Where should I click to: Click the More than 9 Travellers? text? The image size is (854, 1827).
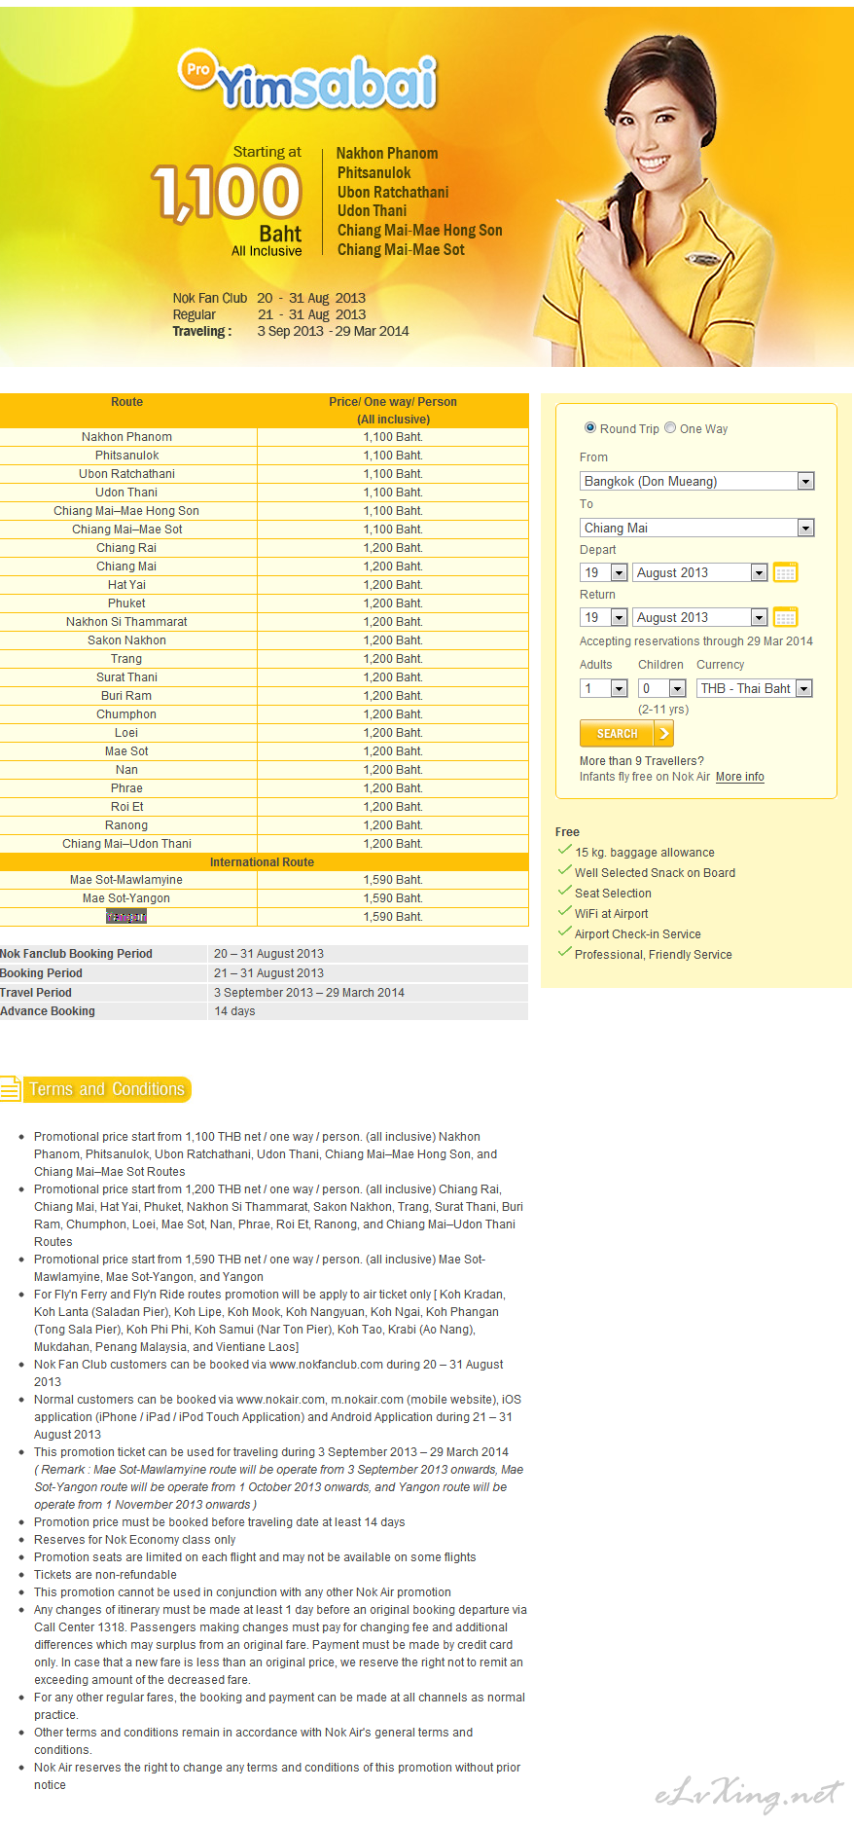tap(642, 761)
